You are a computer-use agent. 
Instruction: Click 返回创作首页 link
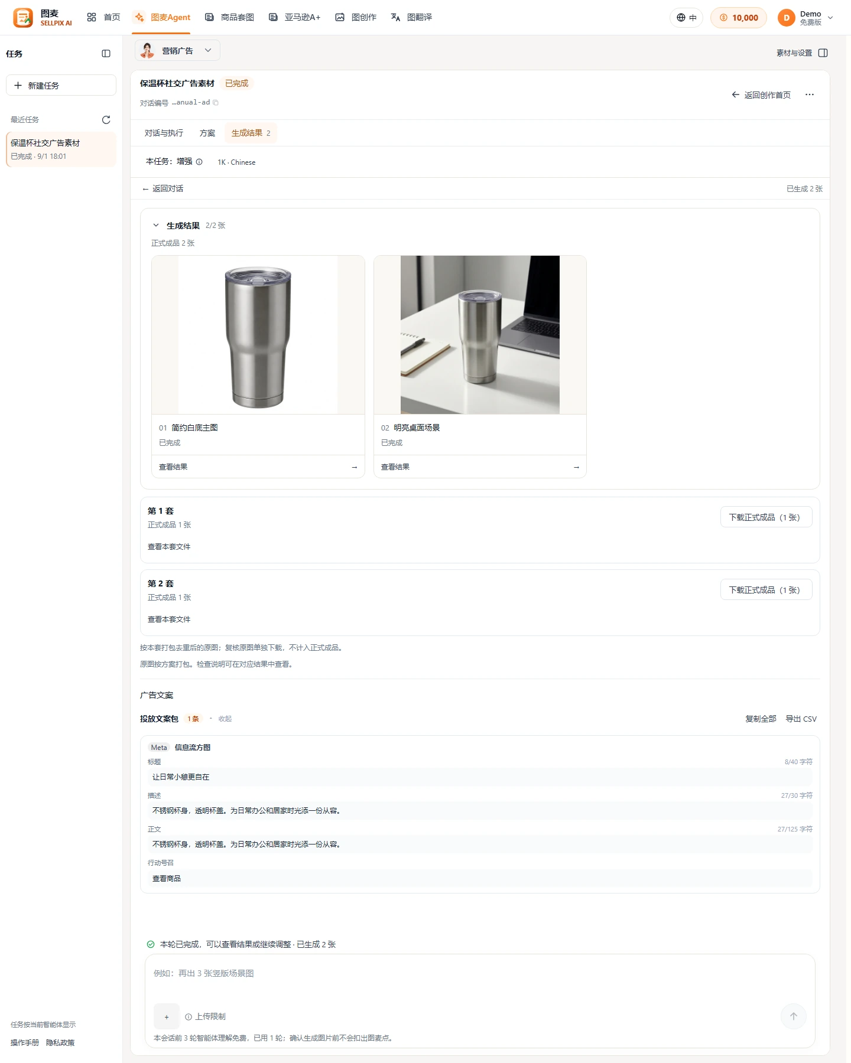pos(761,94)
